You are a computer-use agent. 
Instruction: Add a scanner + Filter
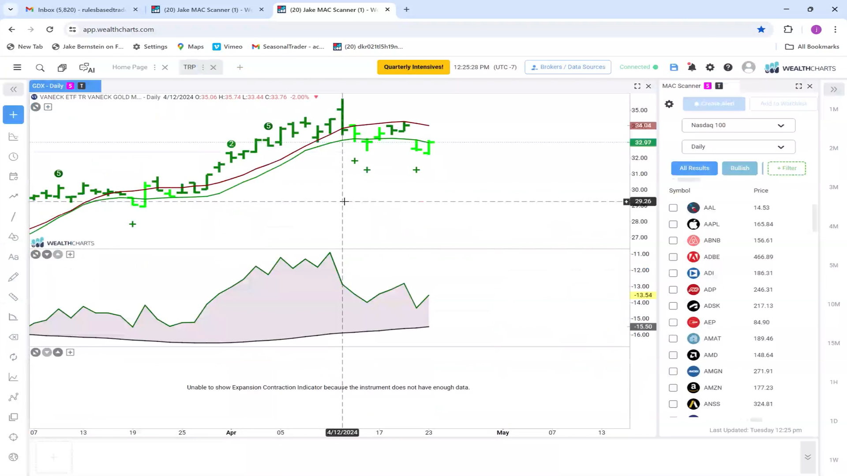[x=786, y=168]
